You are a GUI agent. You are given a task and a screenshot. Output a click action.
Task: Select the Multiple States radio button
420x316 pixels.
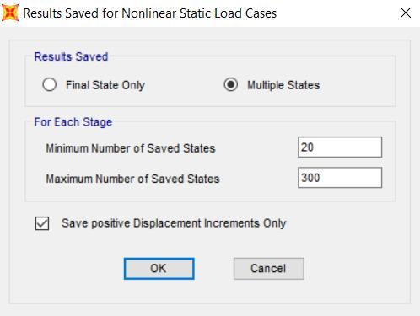click(231, 84)
